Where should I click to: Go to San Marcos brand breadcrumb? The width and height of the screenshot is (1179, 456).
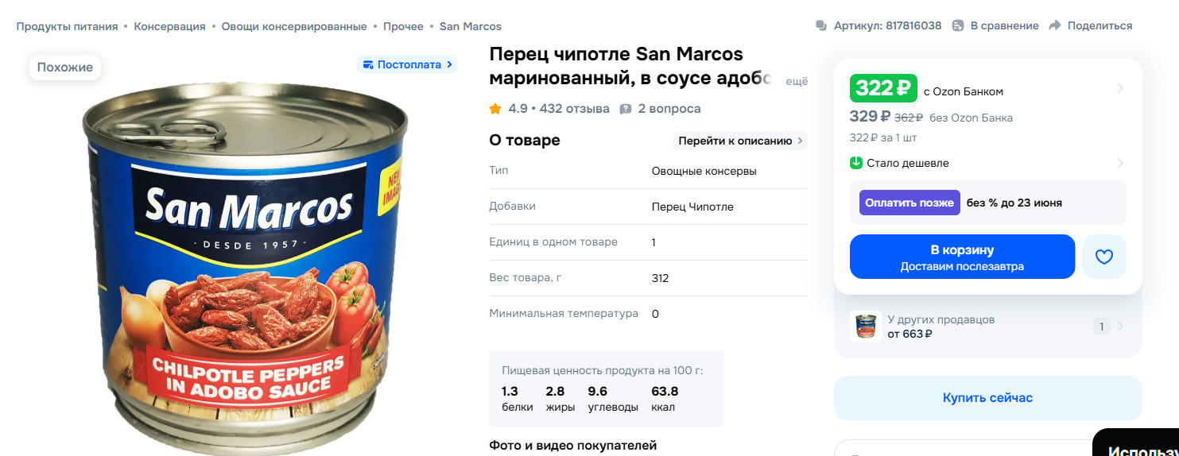click(471, 26)
